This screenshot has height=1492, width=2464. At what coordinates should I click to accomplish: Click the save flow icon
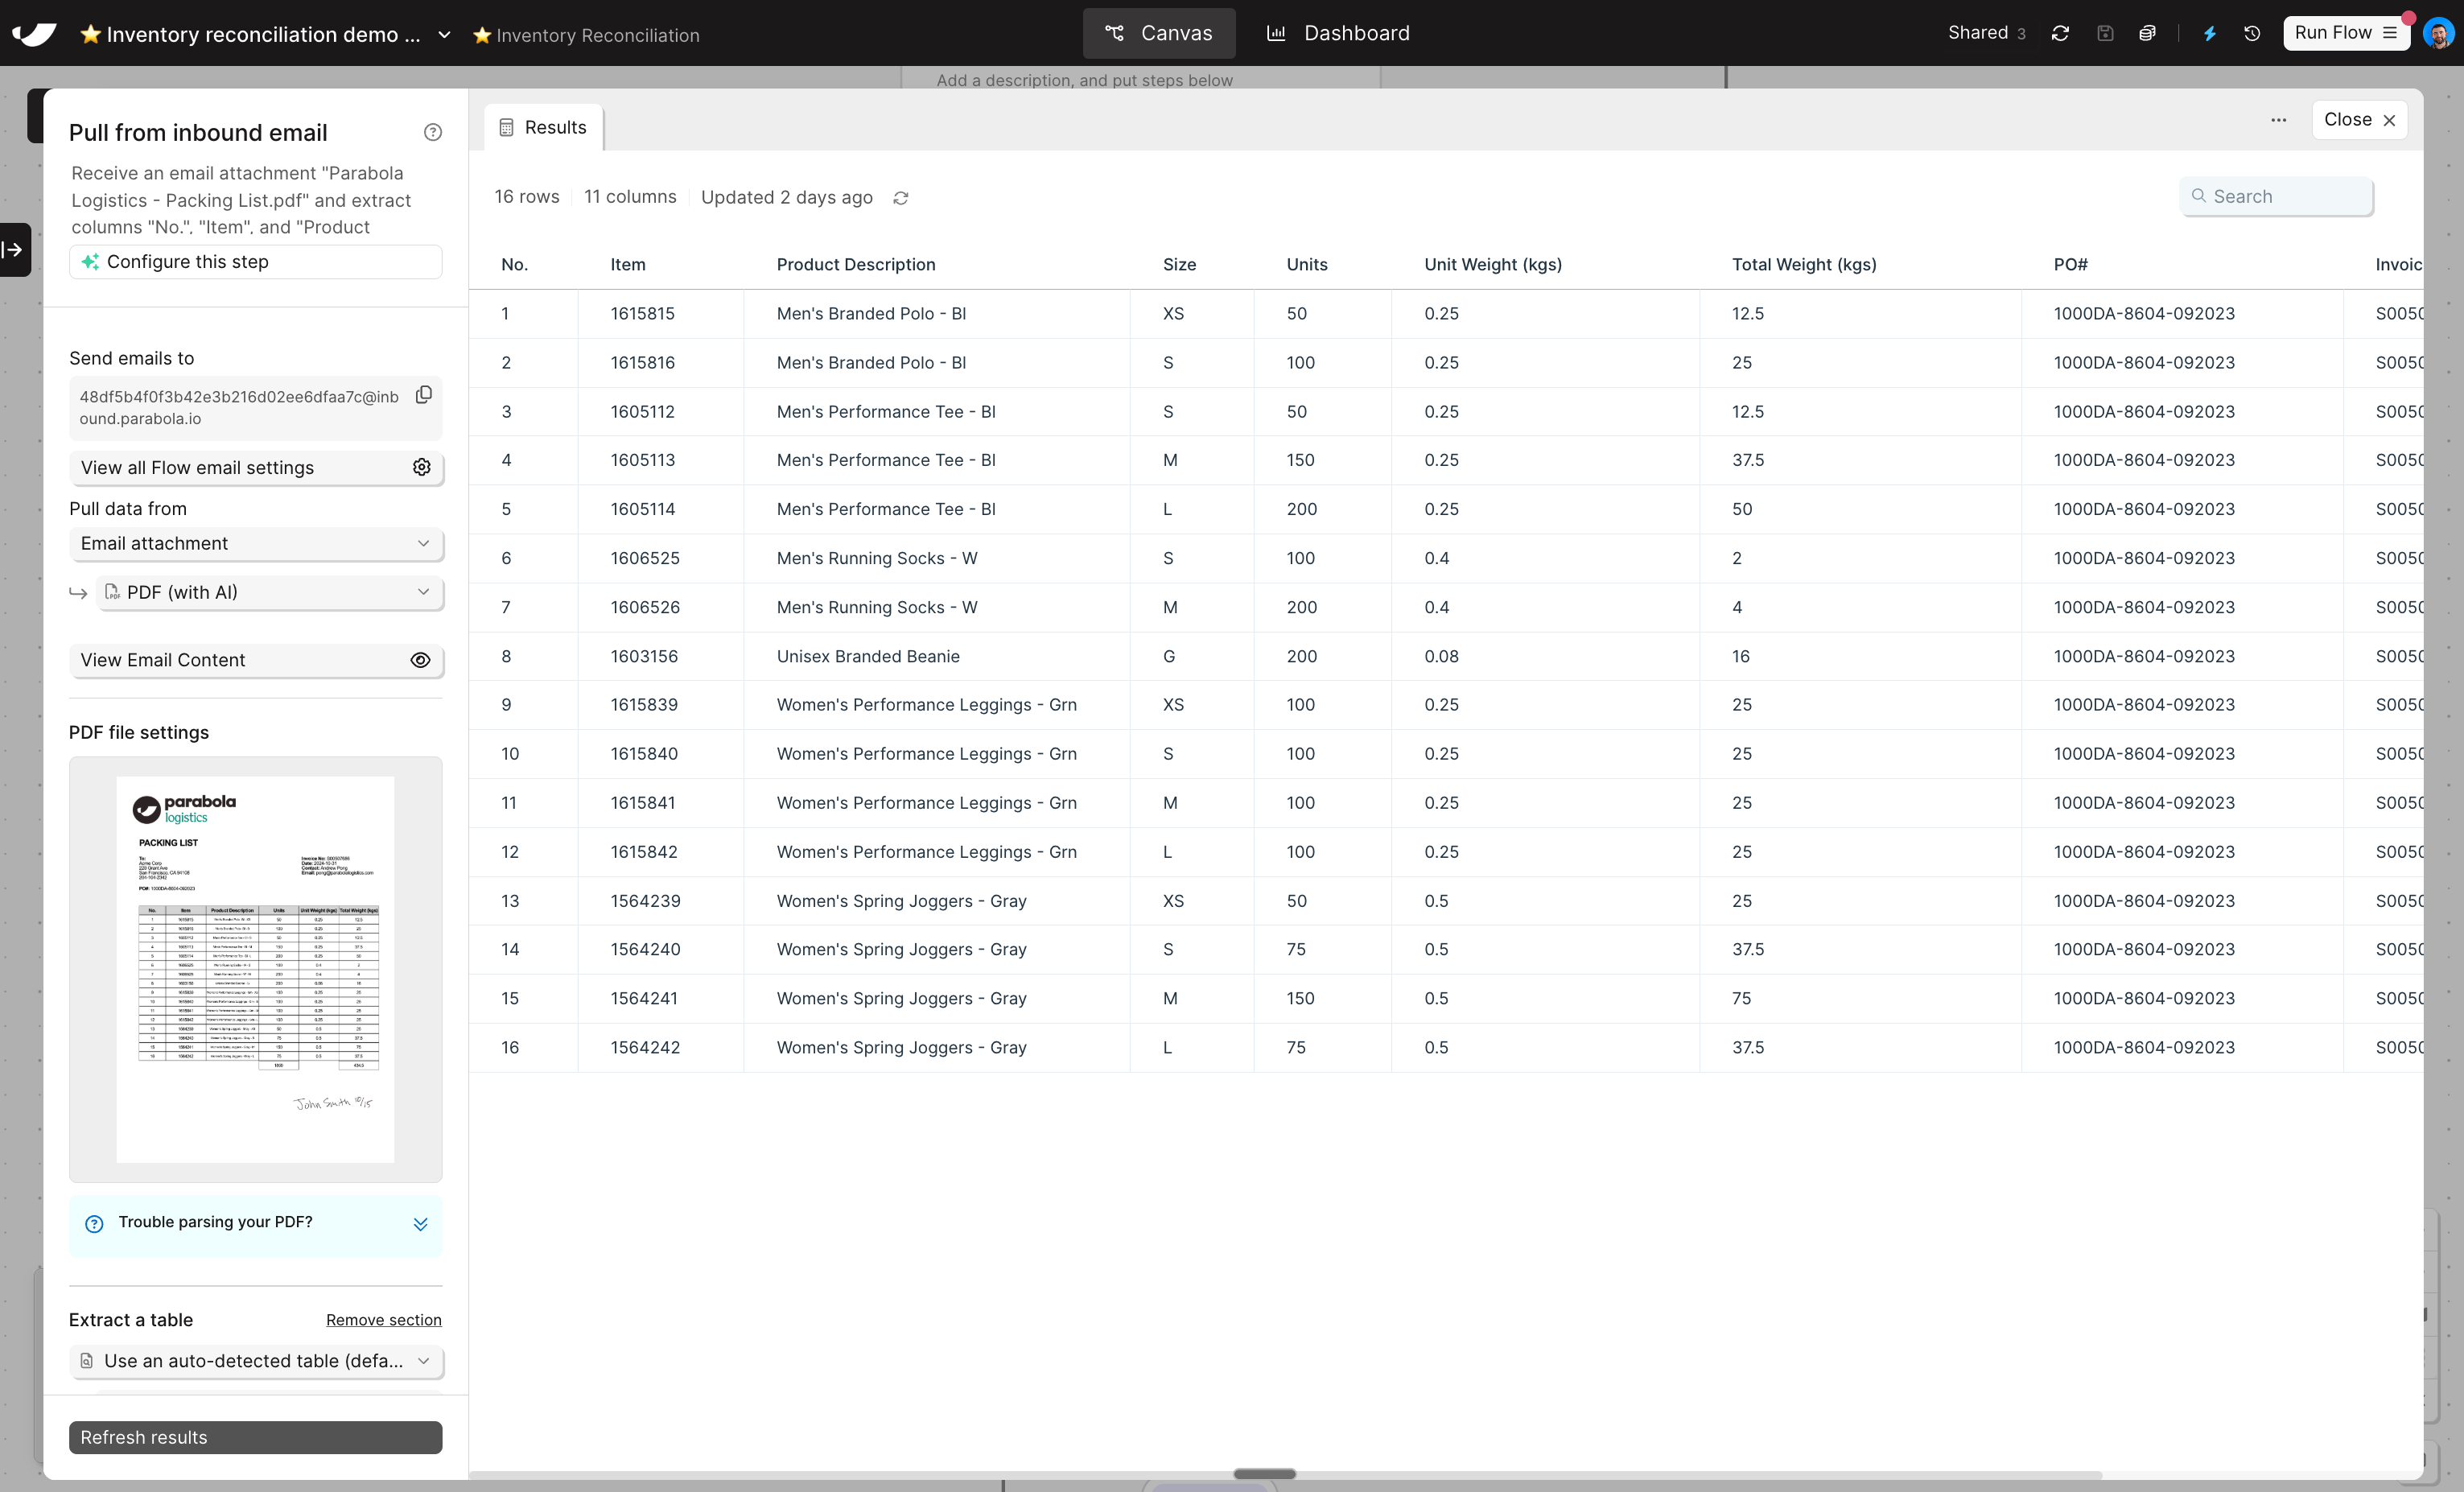click(2106, 33)
